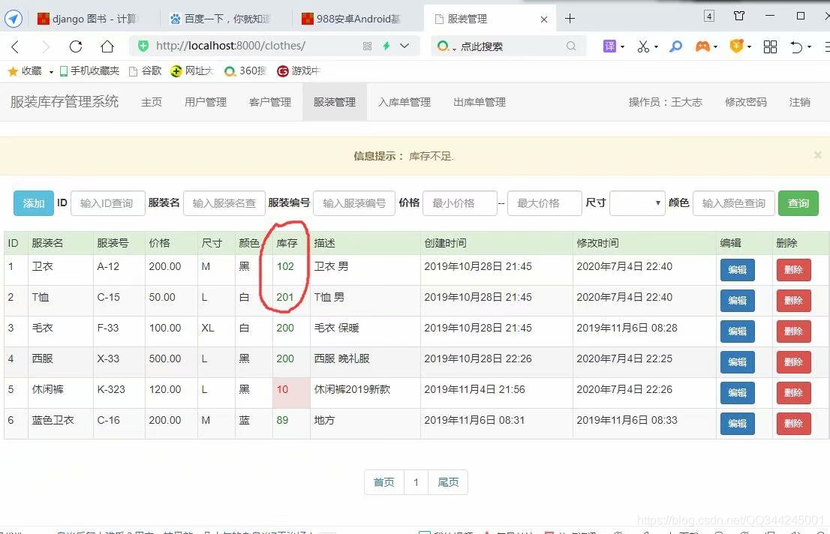Open the 游戏中 bookmark

point(299,71)
